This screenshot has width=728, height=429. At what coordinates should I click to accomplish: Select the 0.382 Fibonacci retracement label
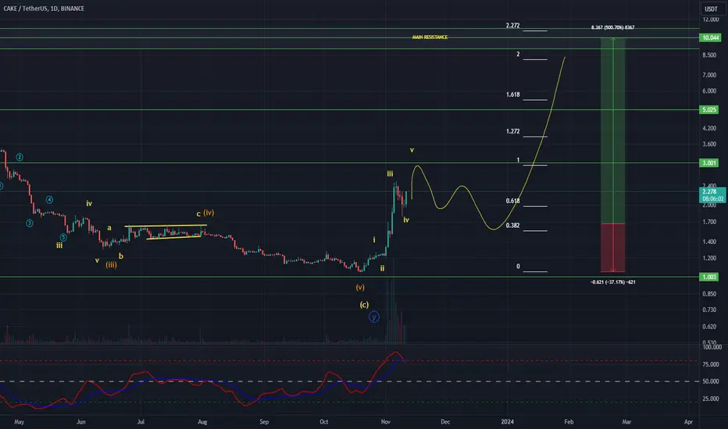point(512,225)
